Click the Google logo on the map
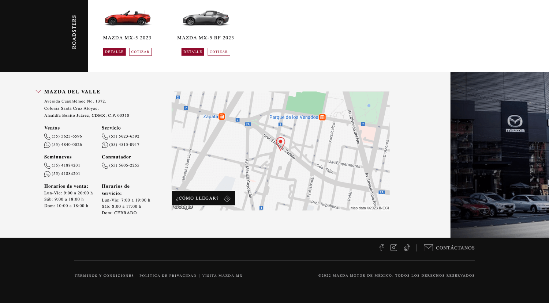 [x=183, y=207]
